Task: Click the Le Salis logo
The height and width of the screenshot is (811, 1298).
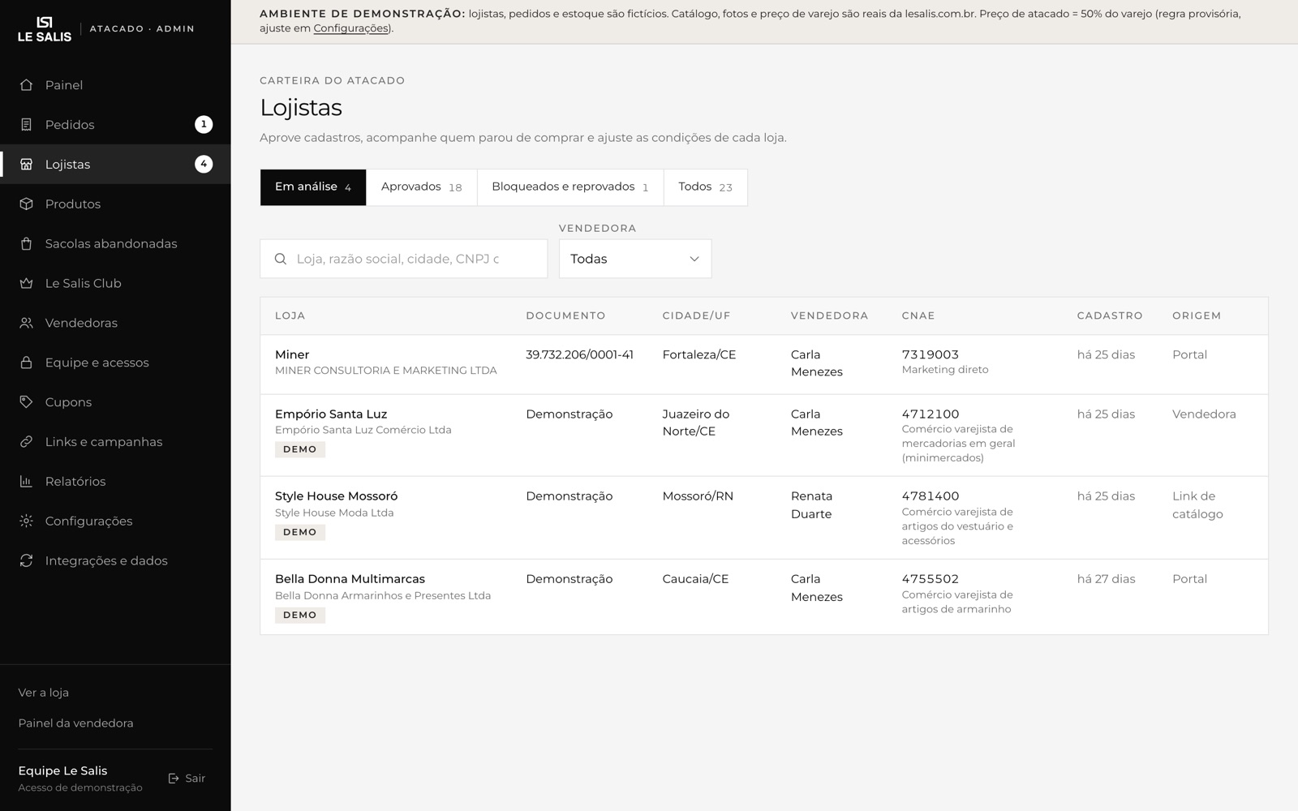Action: tap(45, 28)
